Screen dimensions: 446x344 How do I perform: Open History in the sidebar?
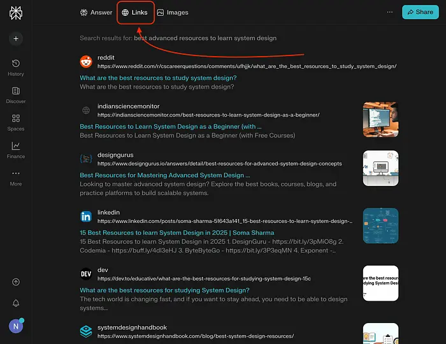pos(16,68)
